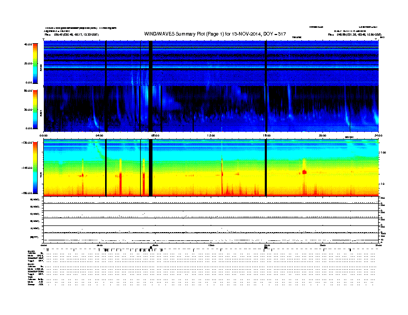Click the 12:00 time label under RAD1 spectrogram

tap(211, 135)
